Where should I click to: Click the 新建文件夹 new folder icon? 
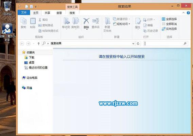click(107, 21)
